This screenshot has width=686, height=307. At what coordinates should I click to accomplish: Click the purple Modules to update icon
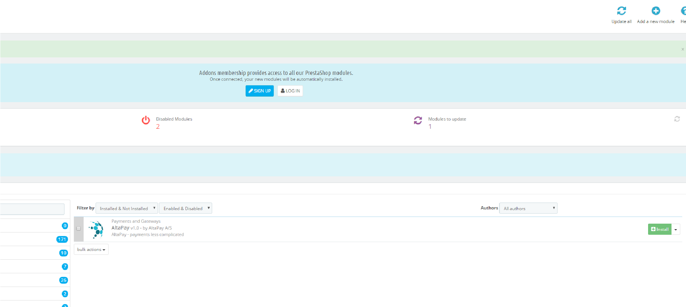(x=418, y=121)
